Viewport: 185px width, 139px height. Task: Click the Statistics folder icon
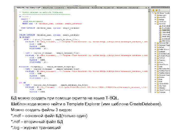pyautogui.click(x=158, y=88)
